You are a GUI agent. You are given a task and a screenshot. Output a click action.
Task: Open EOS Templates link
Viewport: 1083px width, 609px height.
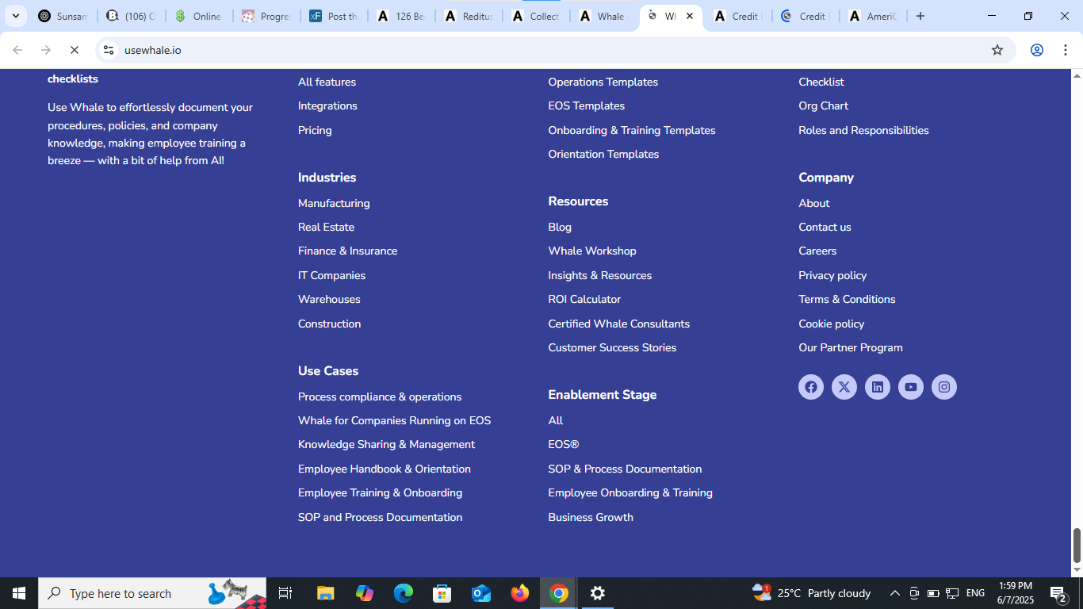[x=587, y=105]
